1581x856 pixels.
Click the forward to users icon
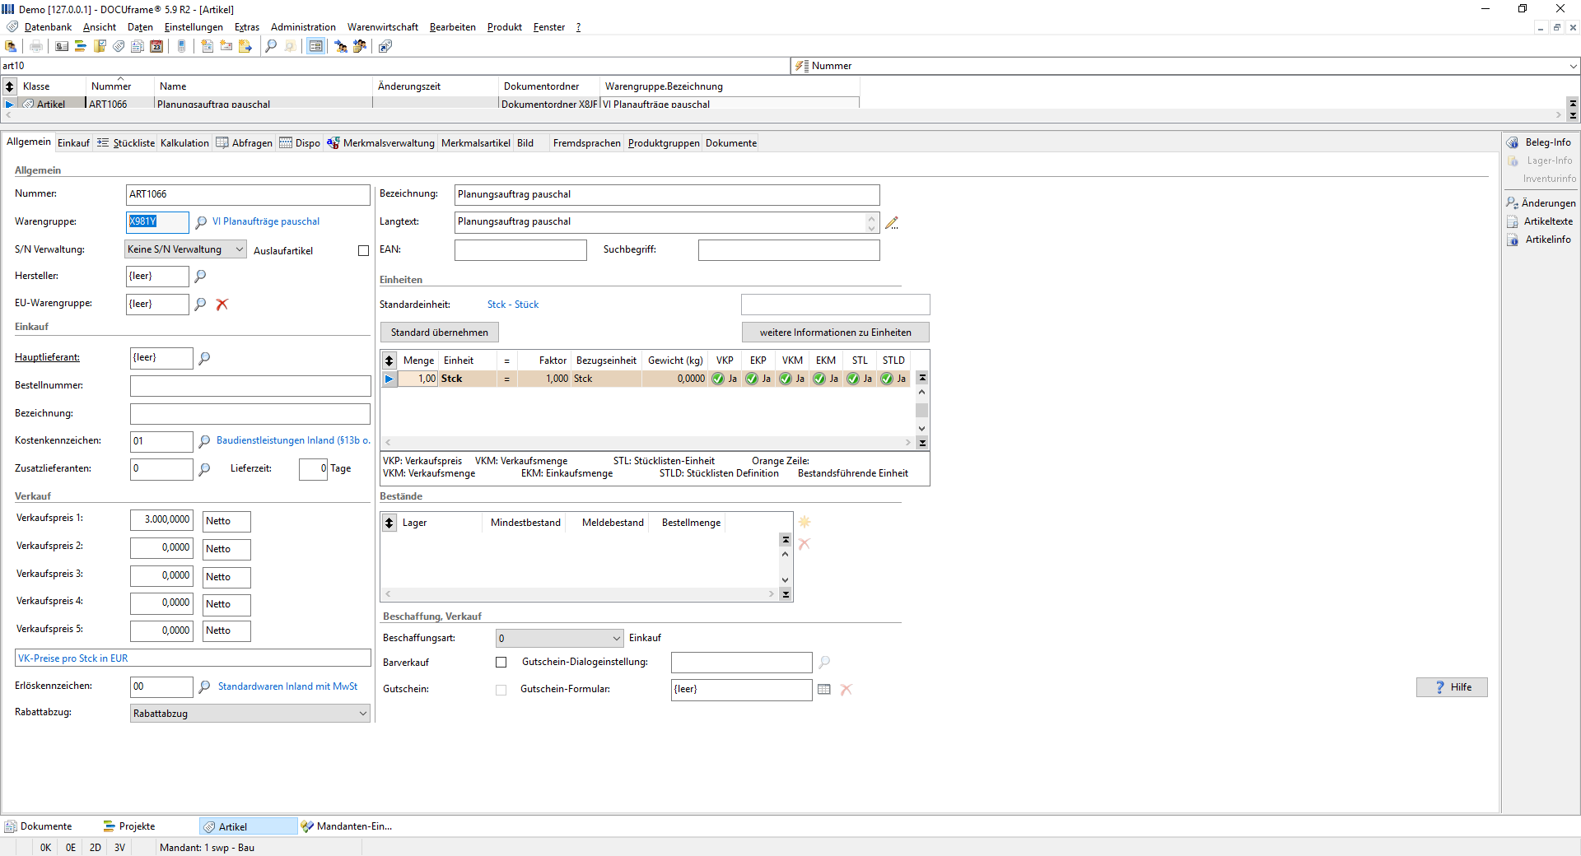coord(341,47)
